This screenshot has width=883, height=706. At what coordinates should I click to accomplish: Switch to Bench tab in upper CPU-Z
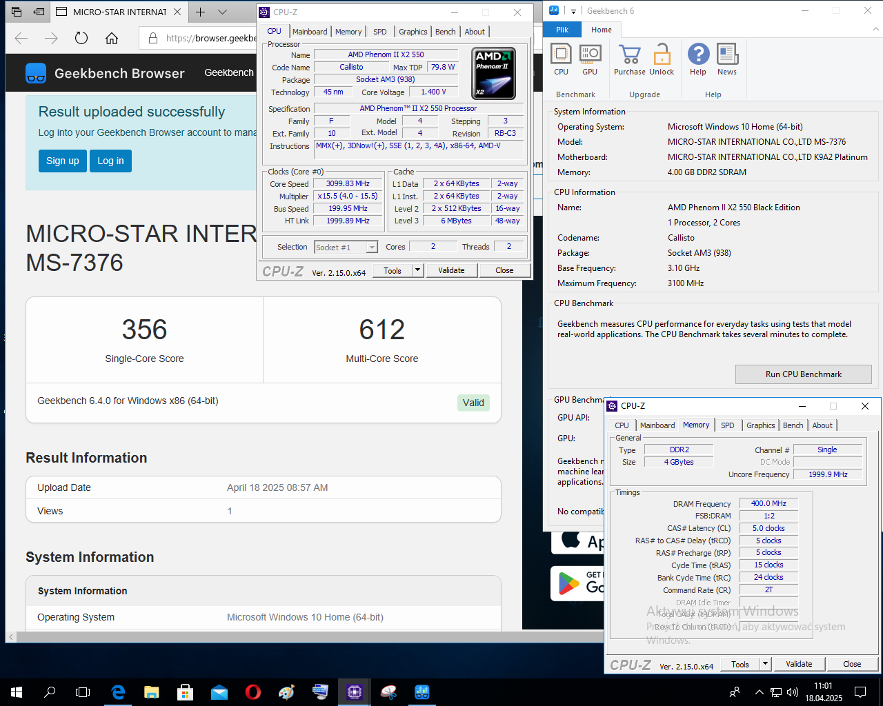click(446, 32)
